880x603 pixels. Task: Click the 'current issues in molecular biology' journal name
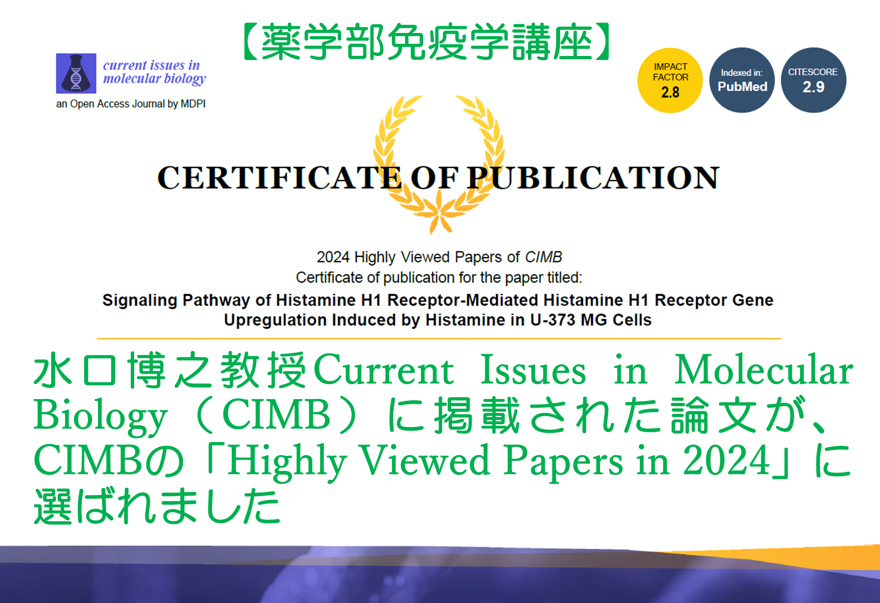[x=154, y=72]
